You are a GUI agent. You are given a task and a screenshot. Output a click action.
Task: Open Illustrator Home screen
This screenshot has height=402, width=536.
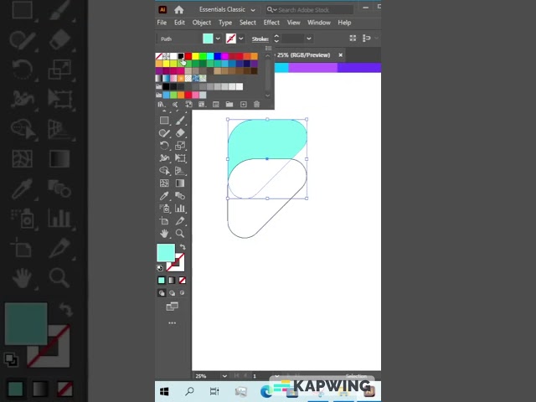click(x=178, y=10)
